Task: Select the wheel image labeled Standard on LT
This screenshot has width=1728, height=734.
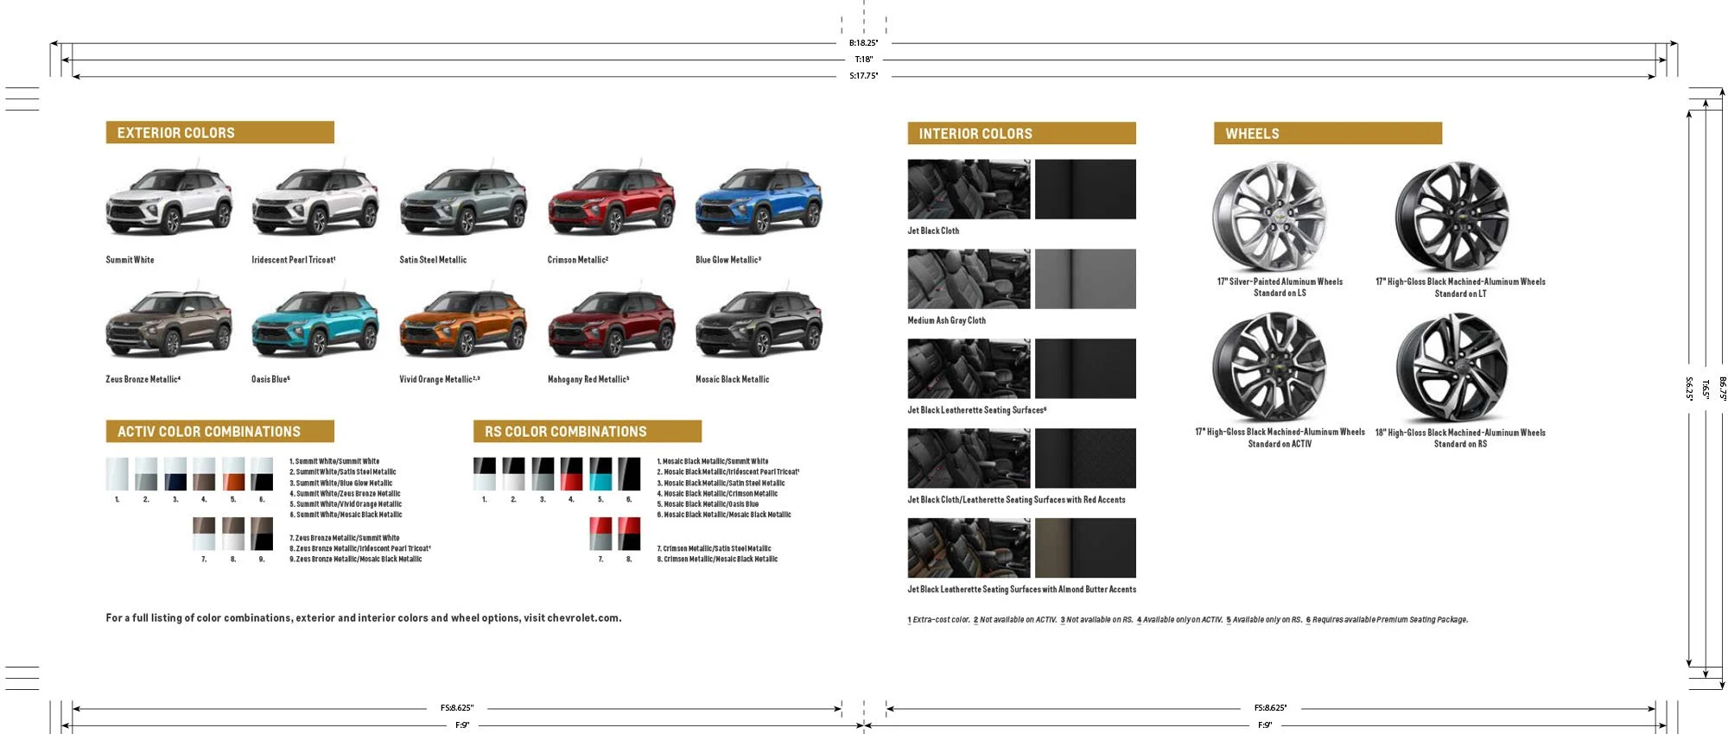Action: click(1452, 216)
